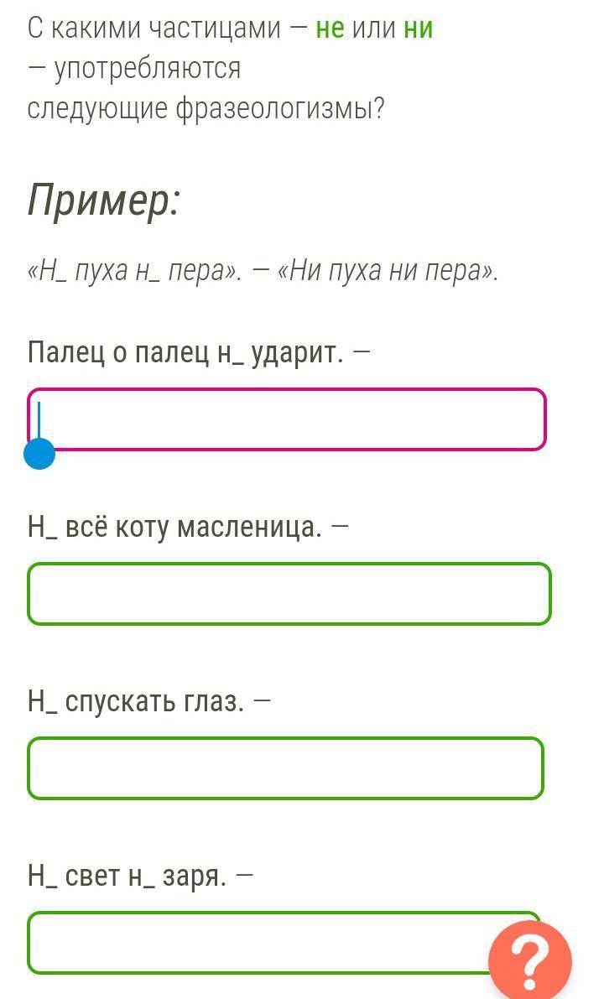
Task: Select the input box below 'Н_ спускать глаз'
Action: point(285,768)
